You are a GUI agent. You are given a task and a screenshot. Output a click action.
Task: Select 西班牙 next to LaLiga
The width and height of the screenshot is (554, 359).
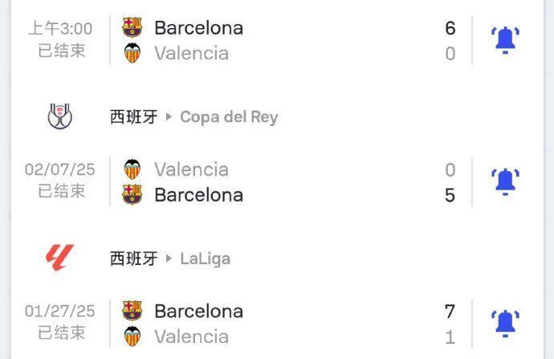pos(133,259)
